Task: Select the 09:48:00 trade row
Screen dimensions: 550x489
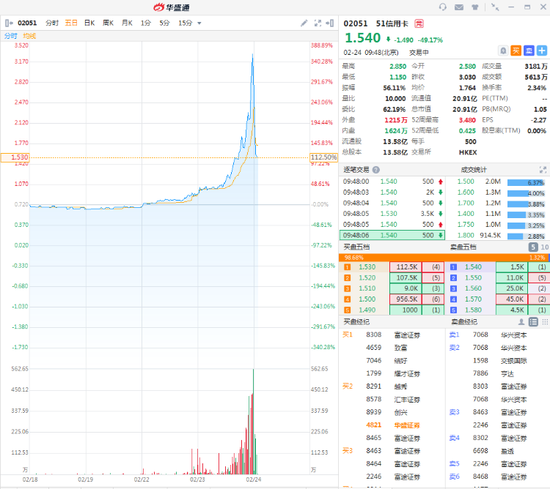Action: 392,182
